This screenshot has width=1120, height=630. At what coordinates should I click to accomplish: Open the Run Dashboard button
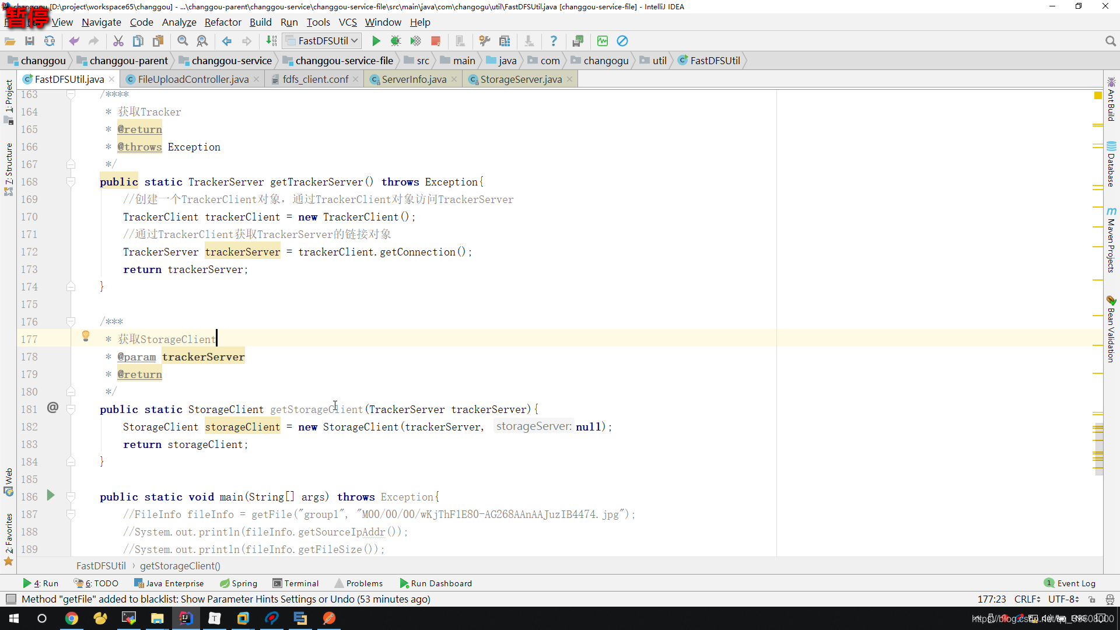[436, 583]
